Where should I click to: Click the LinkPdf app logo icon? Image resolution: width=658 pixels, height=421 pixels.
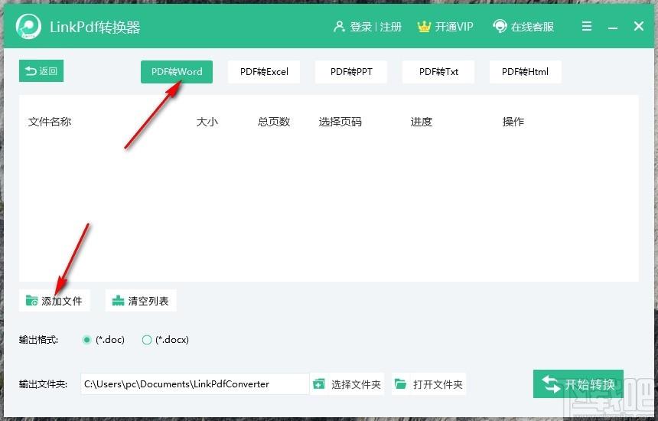[x=28, y=27]
